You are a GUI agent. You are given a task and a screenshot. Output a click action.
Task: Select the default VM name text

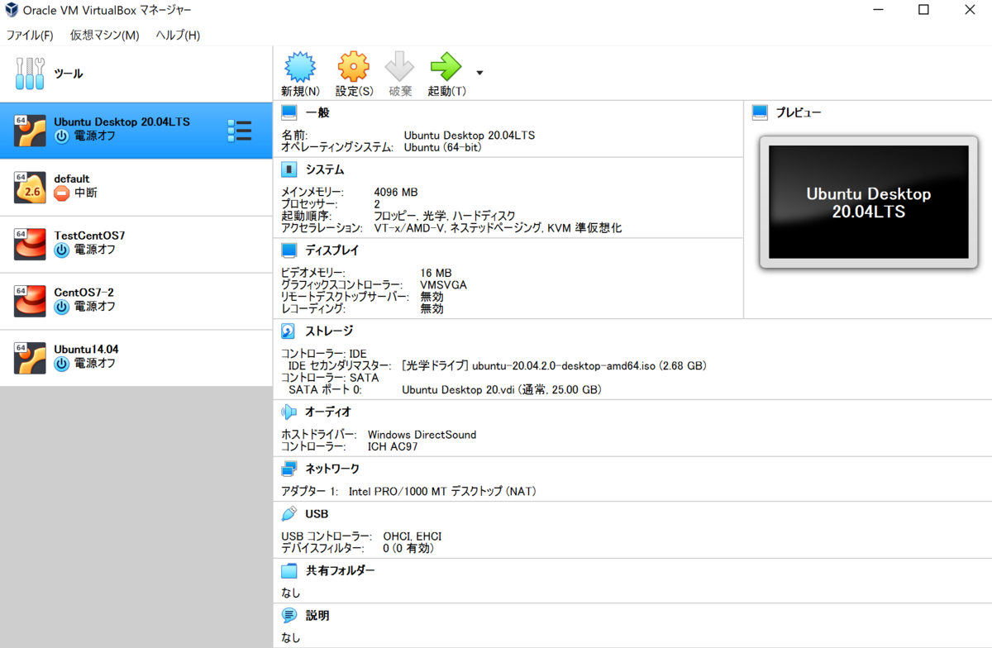[72, 179]
